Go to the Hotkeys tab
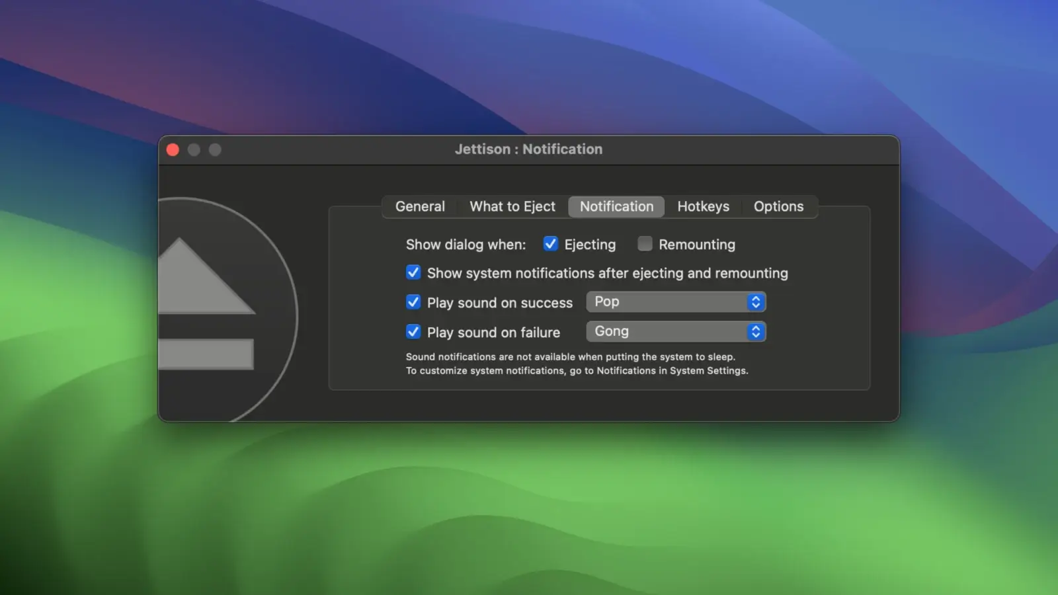This screenshot has width=1058, height=595. point(703,207)
